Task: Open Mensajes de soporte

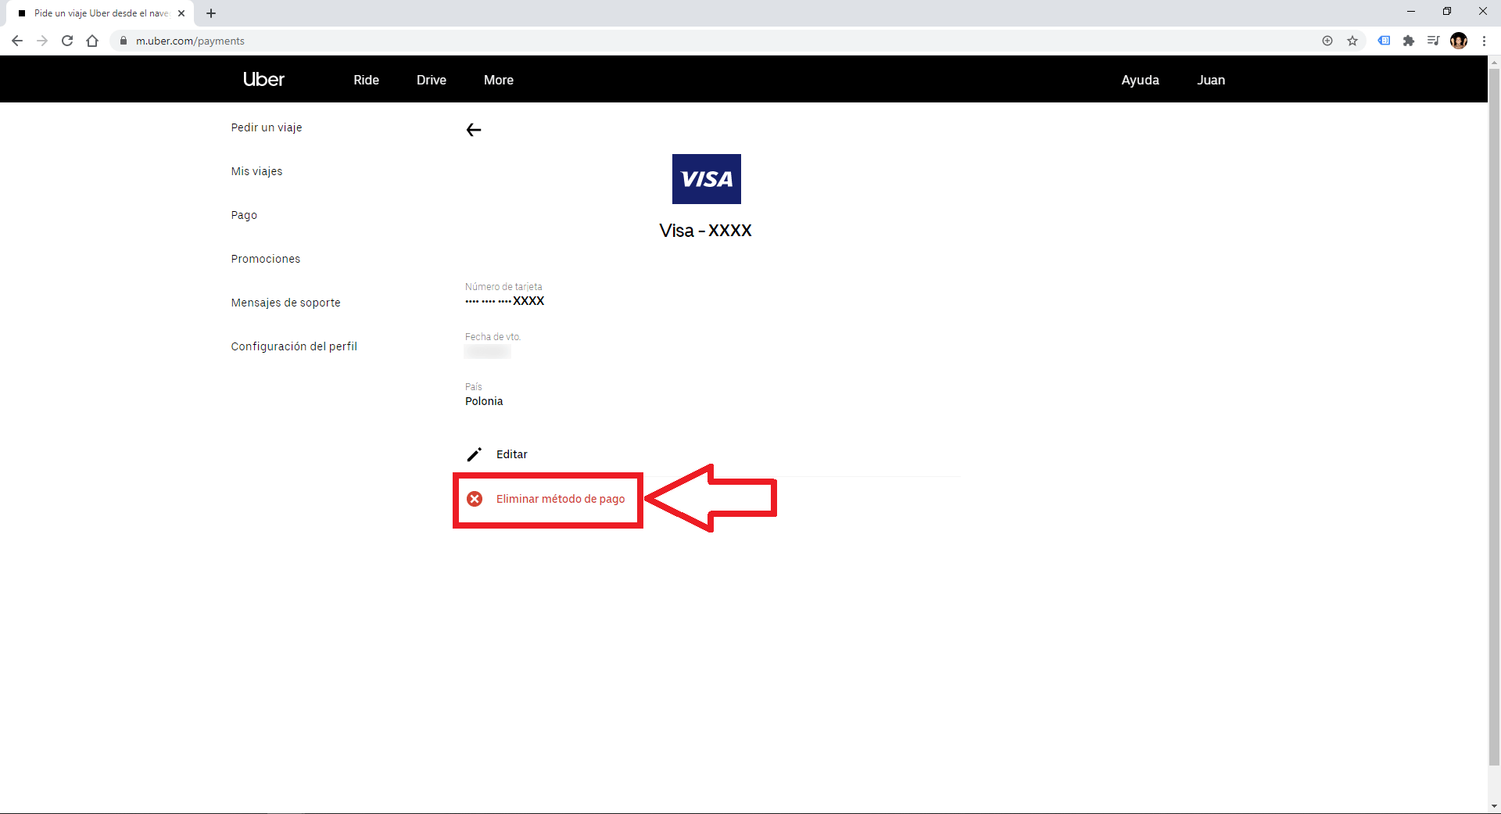Action: pos(285,303)
